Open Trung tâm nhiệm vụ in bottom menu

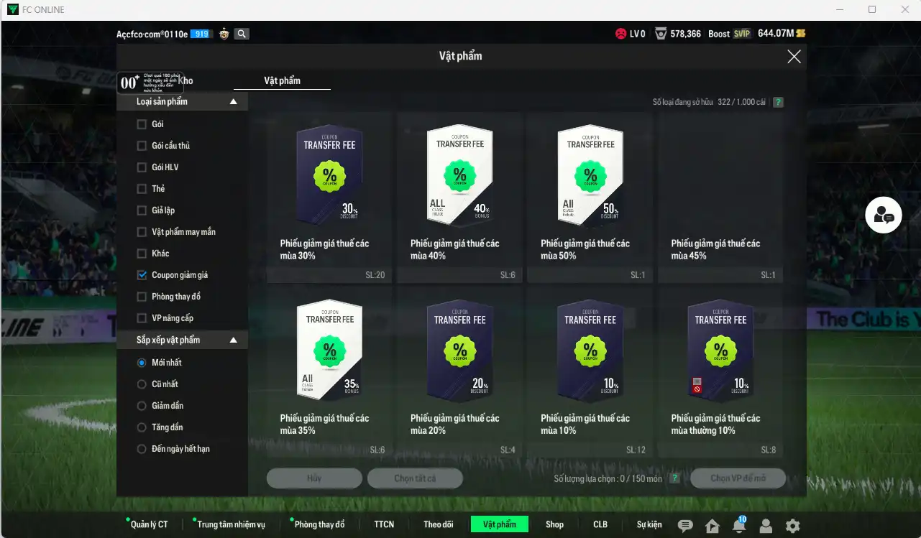231,524
